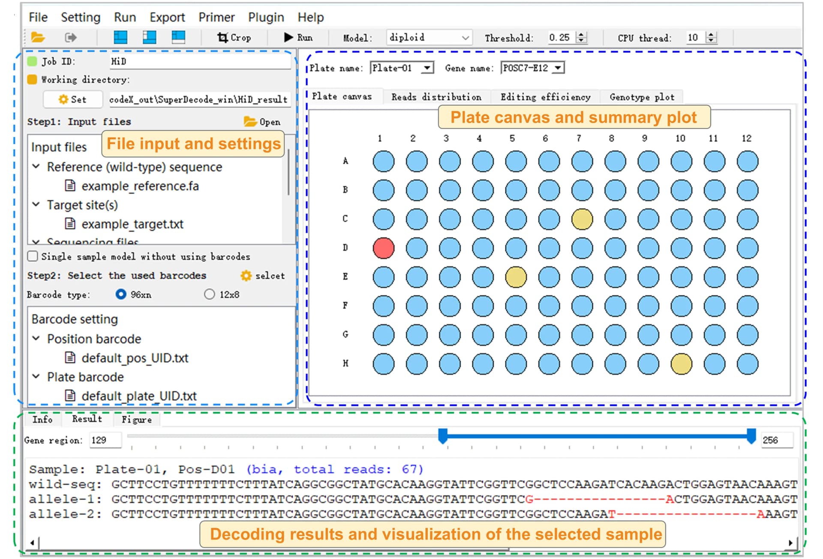Click the orange Working directory indicator
The width and height of the screenshot is (823, 559).
[32, 79]
